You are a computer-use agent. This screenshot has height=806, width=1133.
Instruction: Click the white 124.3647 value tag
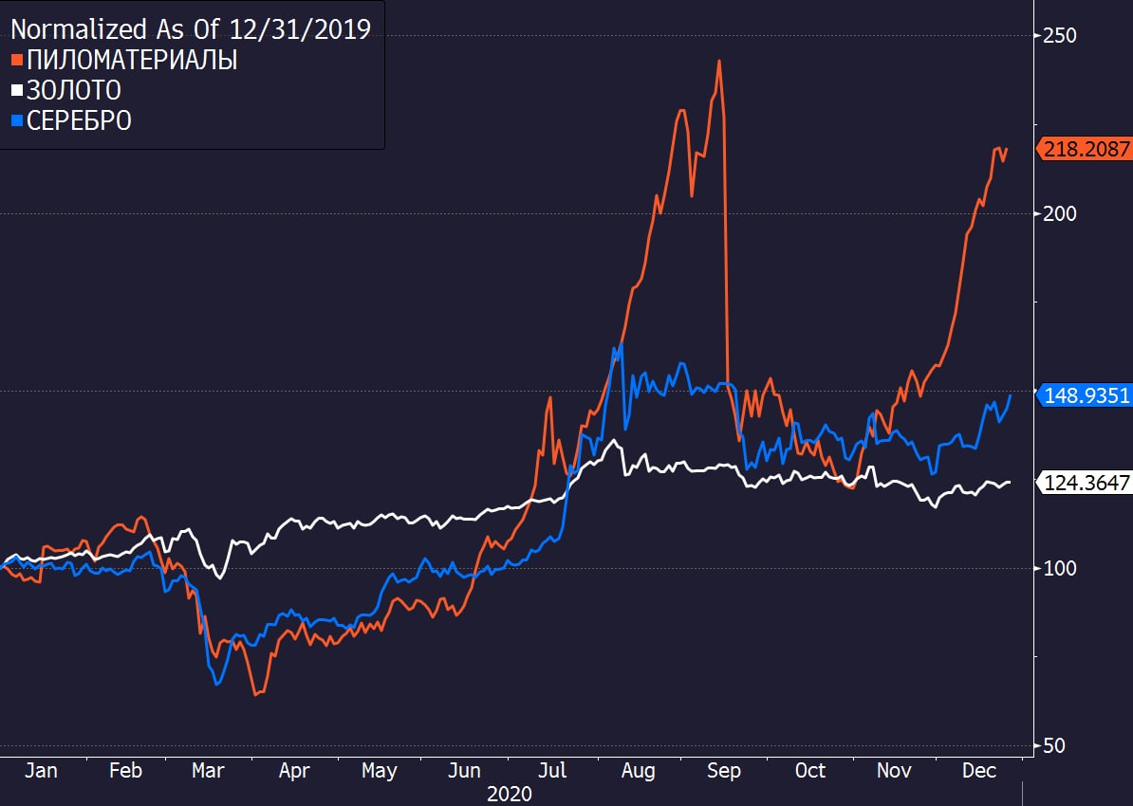(x=1085, y=483)
